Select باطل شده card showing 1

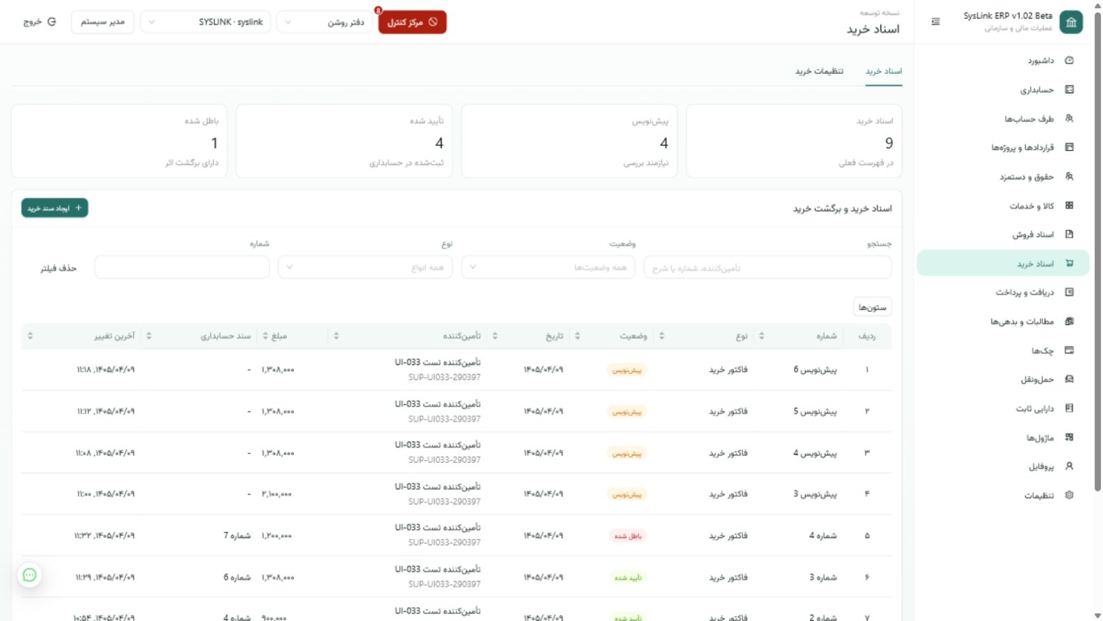(119, 141)
